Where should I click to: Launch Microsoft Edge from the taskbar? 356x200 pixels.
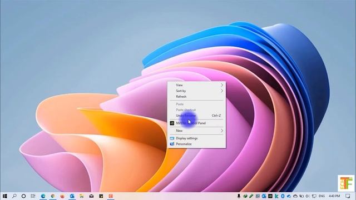click(x=43, y=196)
